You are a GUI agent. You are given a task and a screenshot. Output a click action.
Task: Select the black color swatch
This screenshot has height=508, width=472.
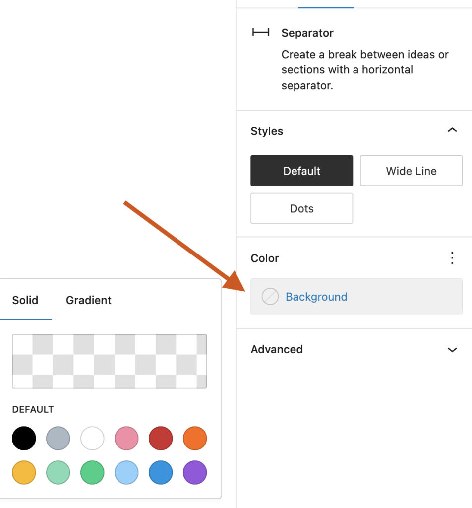coord(23,439)
